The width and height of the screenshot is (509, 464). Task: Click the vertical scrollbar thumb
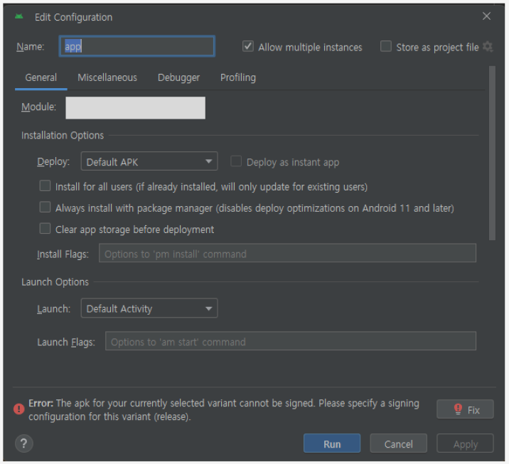click(492, 153)
